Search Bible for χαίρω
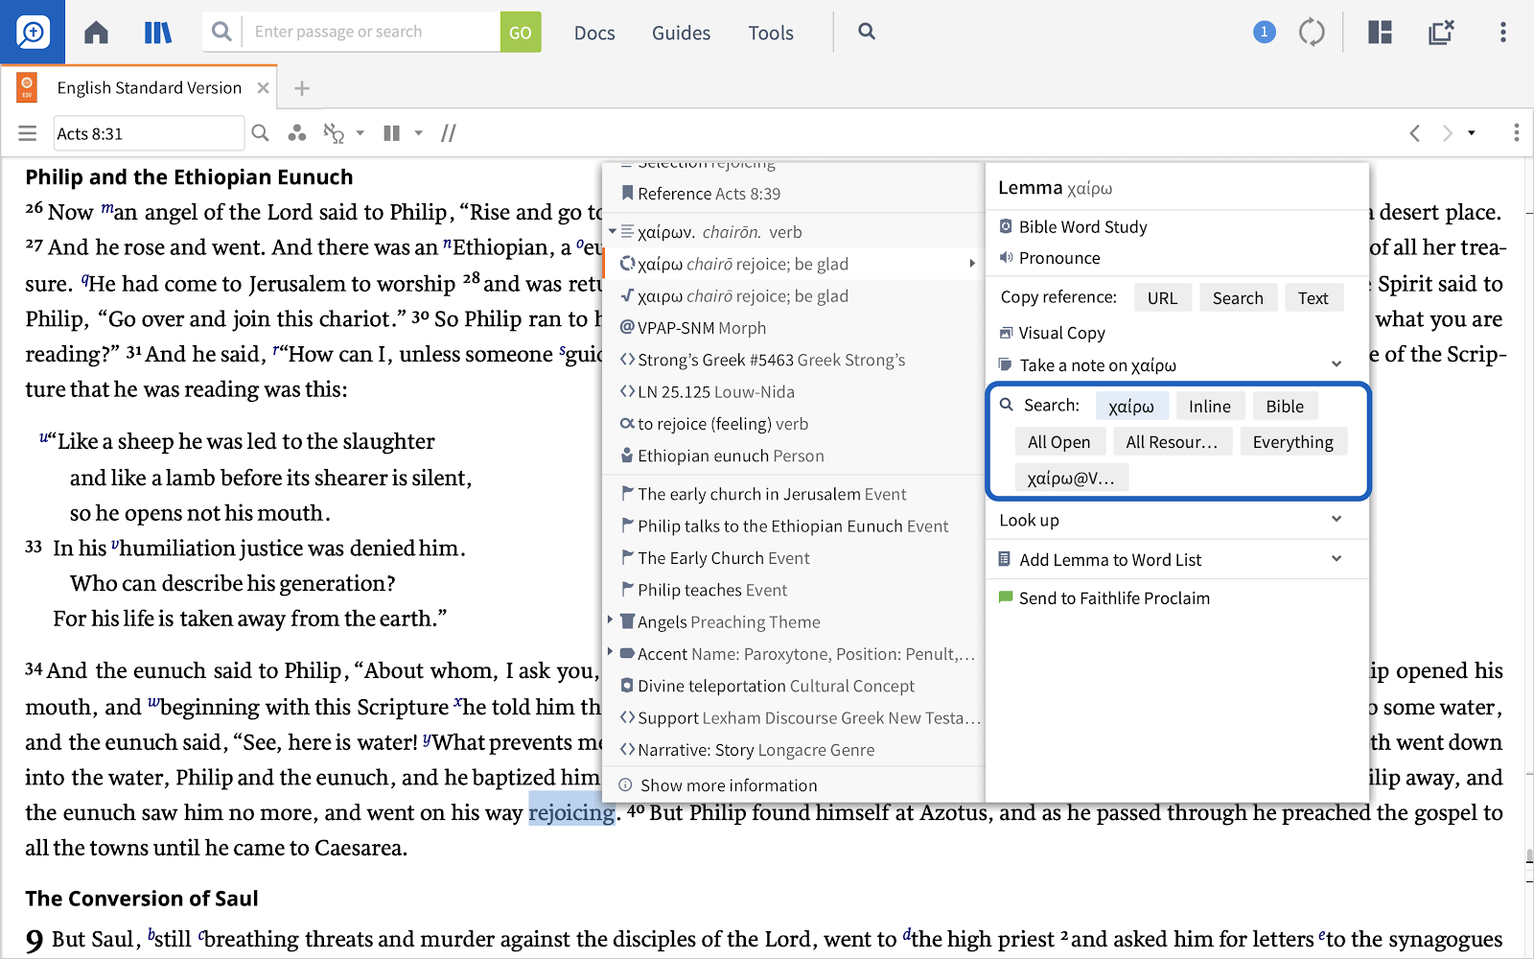 coord(1285,406)
